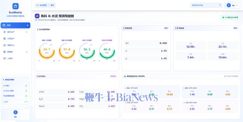Image resolution: width=243 pixels, height=122 pixels.
Task: Click the 52.98% mineral composition tile
Action: [191, 45]
